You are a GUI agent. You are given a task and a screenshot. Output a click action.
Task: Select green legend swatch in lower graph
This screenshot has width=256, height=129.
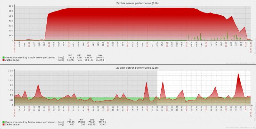click(x=4, y=122)
